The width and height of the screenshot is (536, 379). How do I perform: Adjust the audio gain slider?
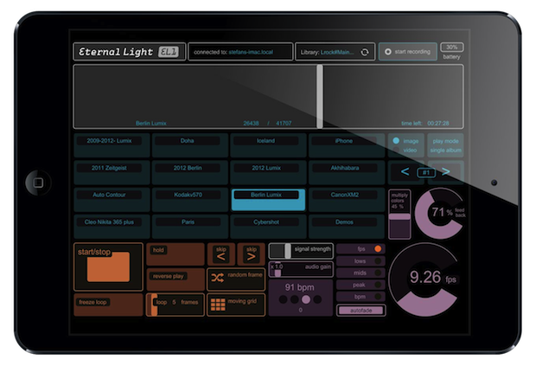[x=301, y=269]
